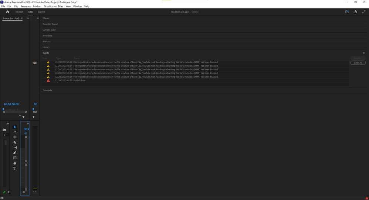Click the full-screen video expand icon
369x200 pixels.
364,12
